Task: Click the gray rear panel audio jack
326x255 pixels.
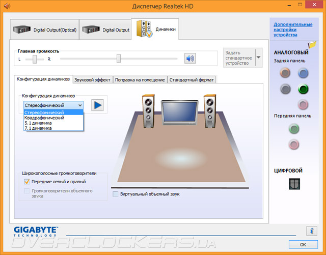Action: (x=285, y=89)
